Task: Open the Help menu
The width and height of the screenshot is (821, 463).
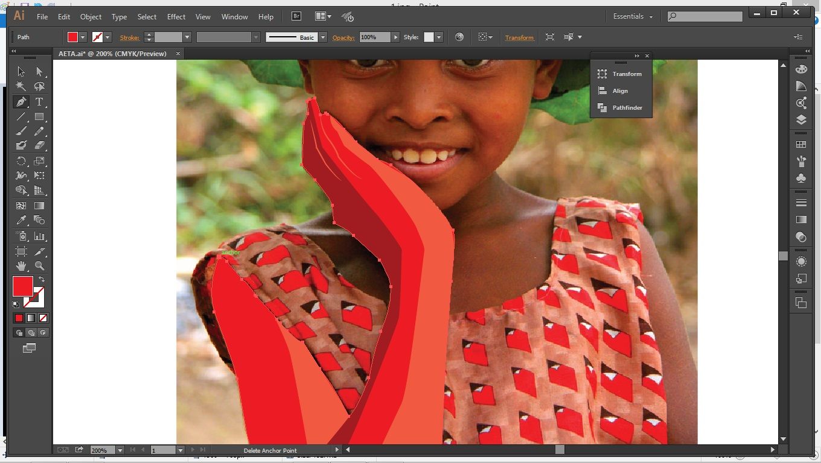Action: (266, 17)
